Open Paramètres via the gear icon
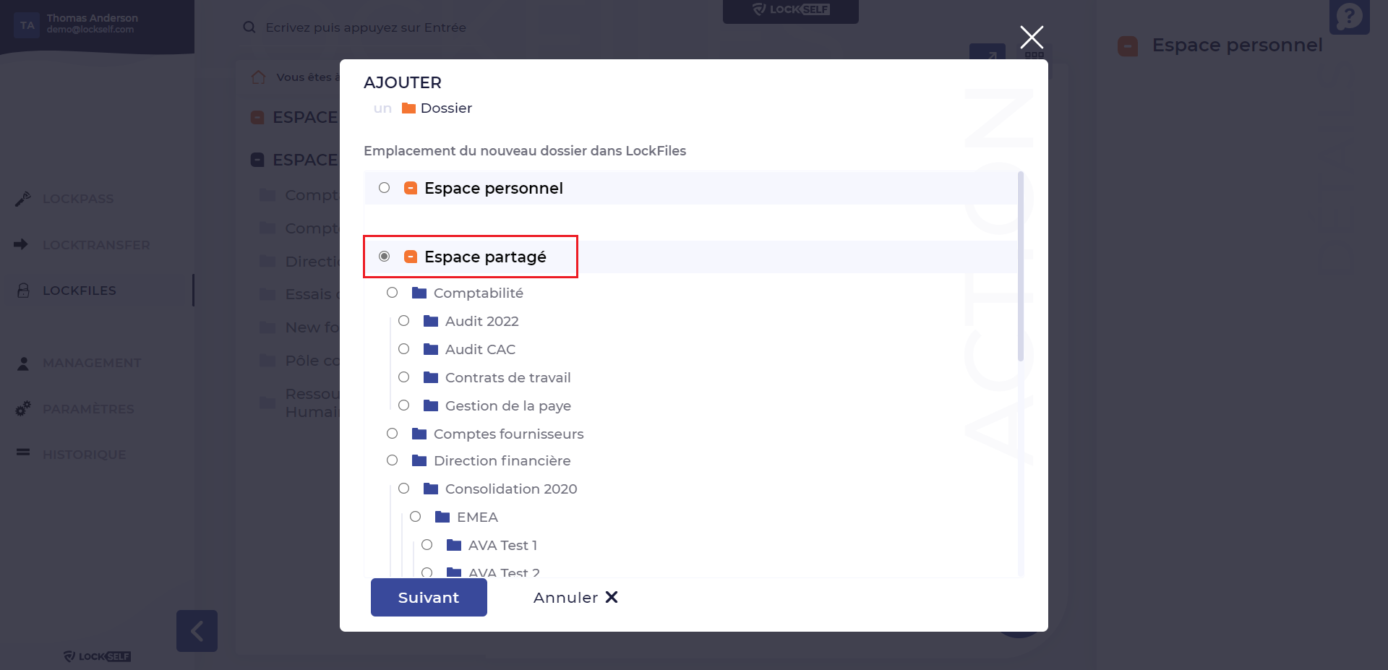 pos(23,408)
